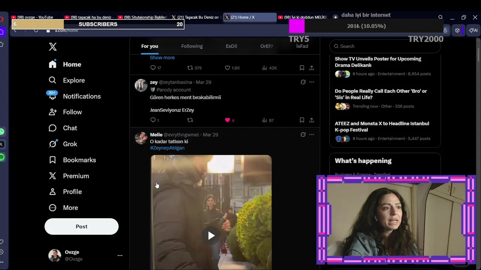Switch to ovzge - YouTube browser tab
Screen dimensions: 481x270
click(x=35, y=17)
